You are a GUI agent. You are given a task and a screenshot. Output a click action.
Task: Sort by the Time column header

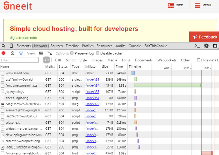pos(121,67)
